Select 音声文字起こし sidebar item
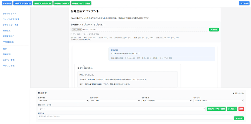 [10, 36]
